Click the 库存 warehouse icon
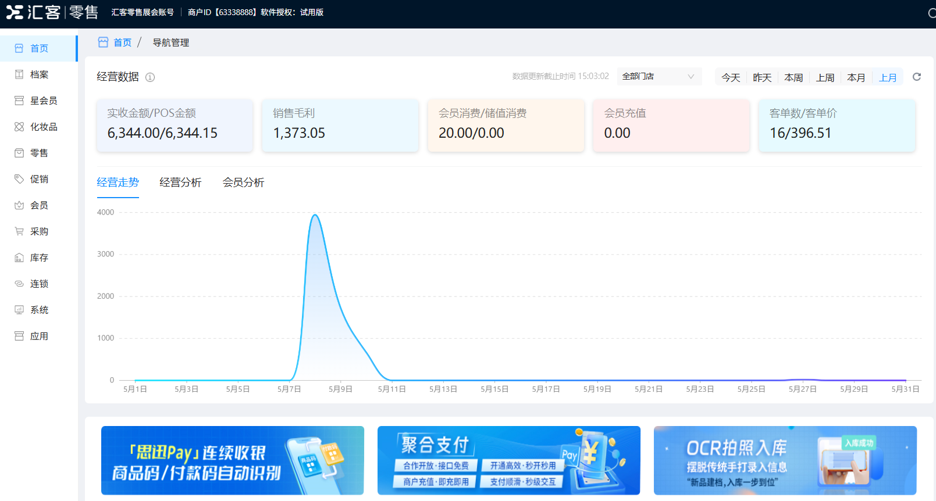This screenshot has width=936, height=501. pyautogui.click(x=19, y=257)
